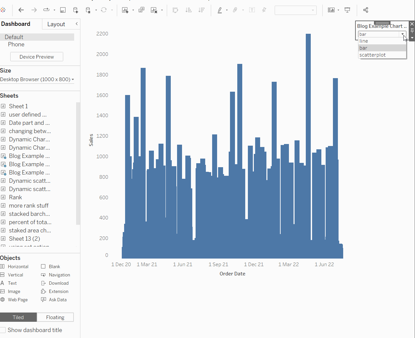Add a new data source
415x338 pixels.
click(75, 10)
